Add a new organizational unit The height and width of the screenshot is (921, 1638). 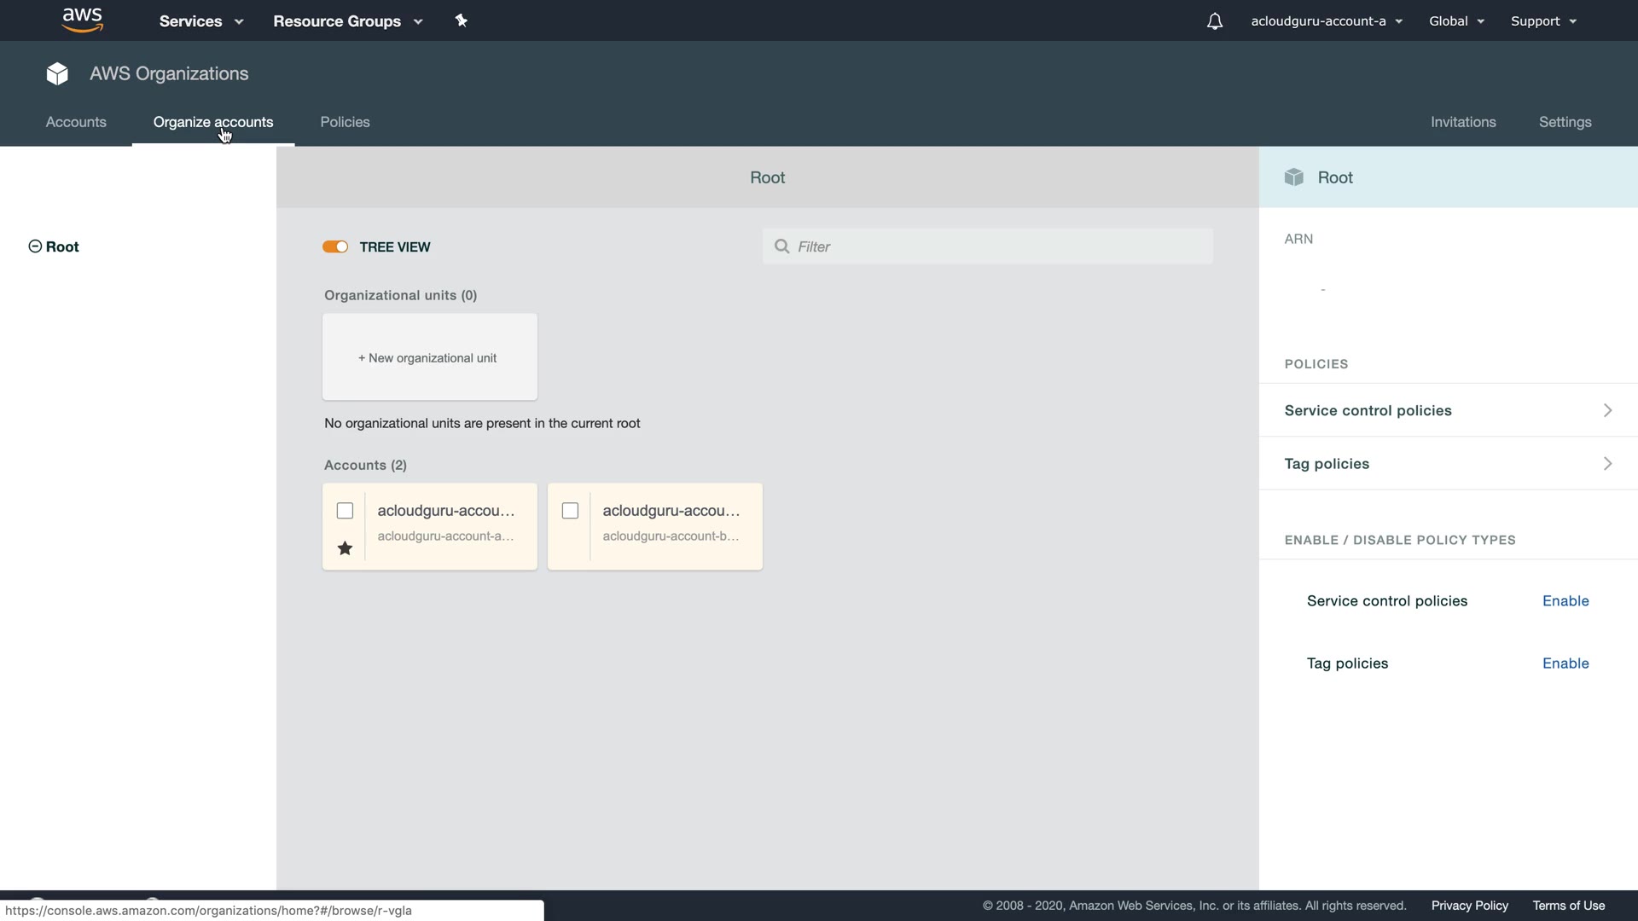click(429, 357)
